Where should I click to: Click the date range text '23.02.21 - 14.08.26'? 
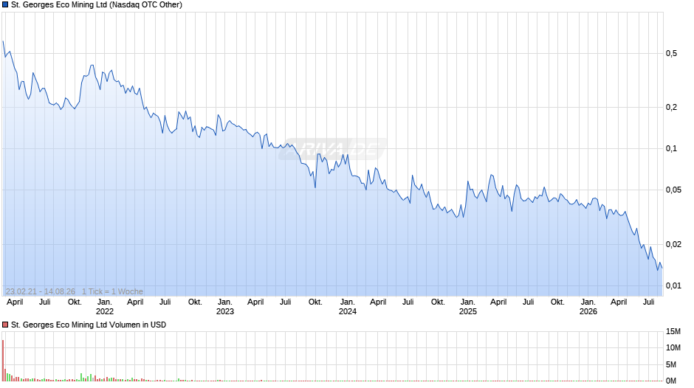tap(41, 291)
